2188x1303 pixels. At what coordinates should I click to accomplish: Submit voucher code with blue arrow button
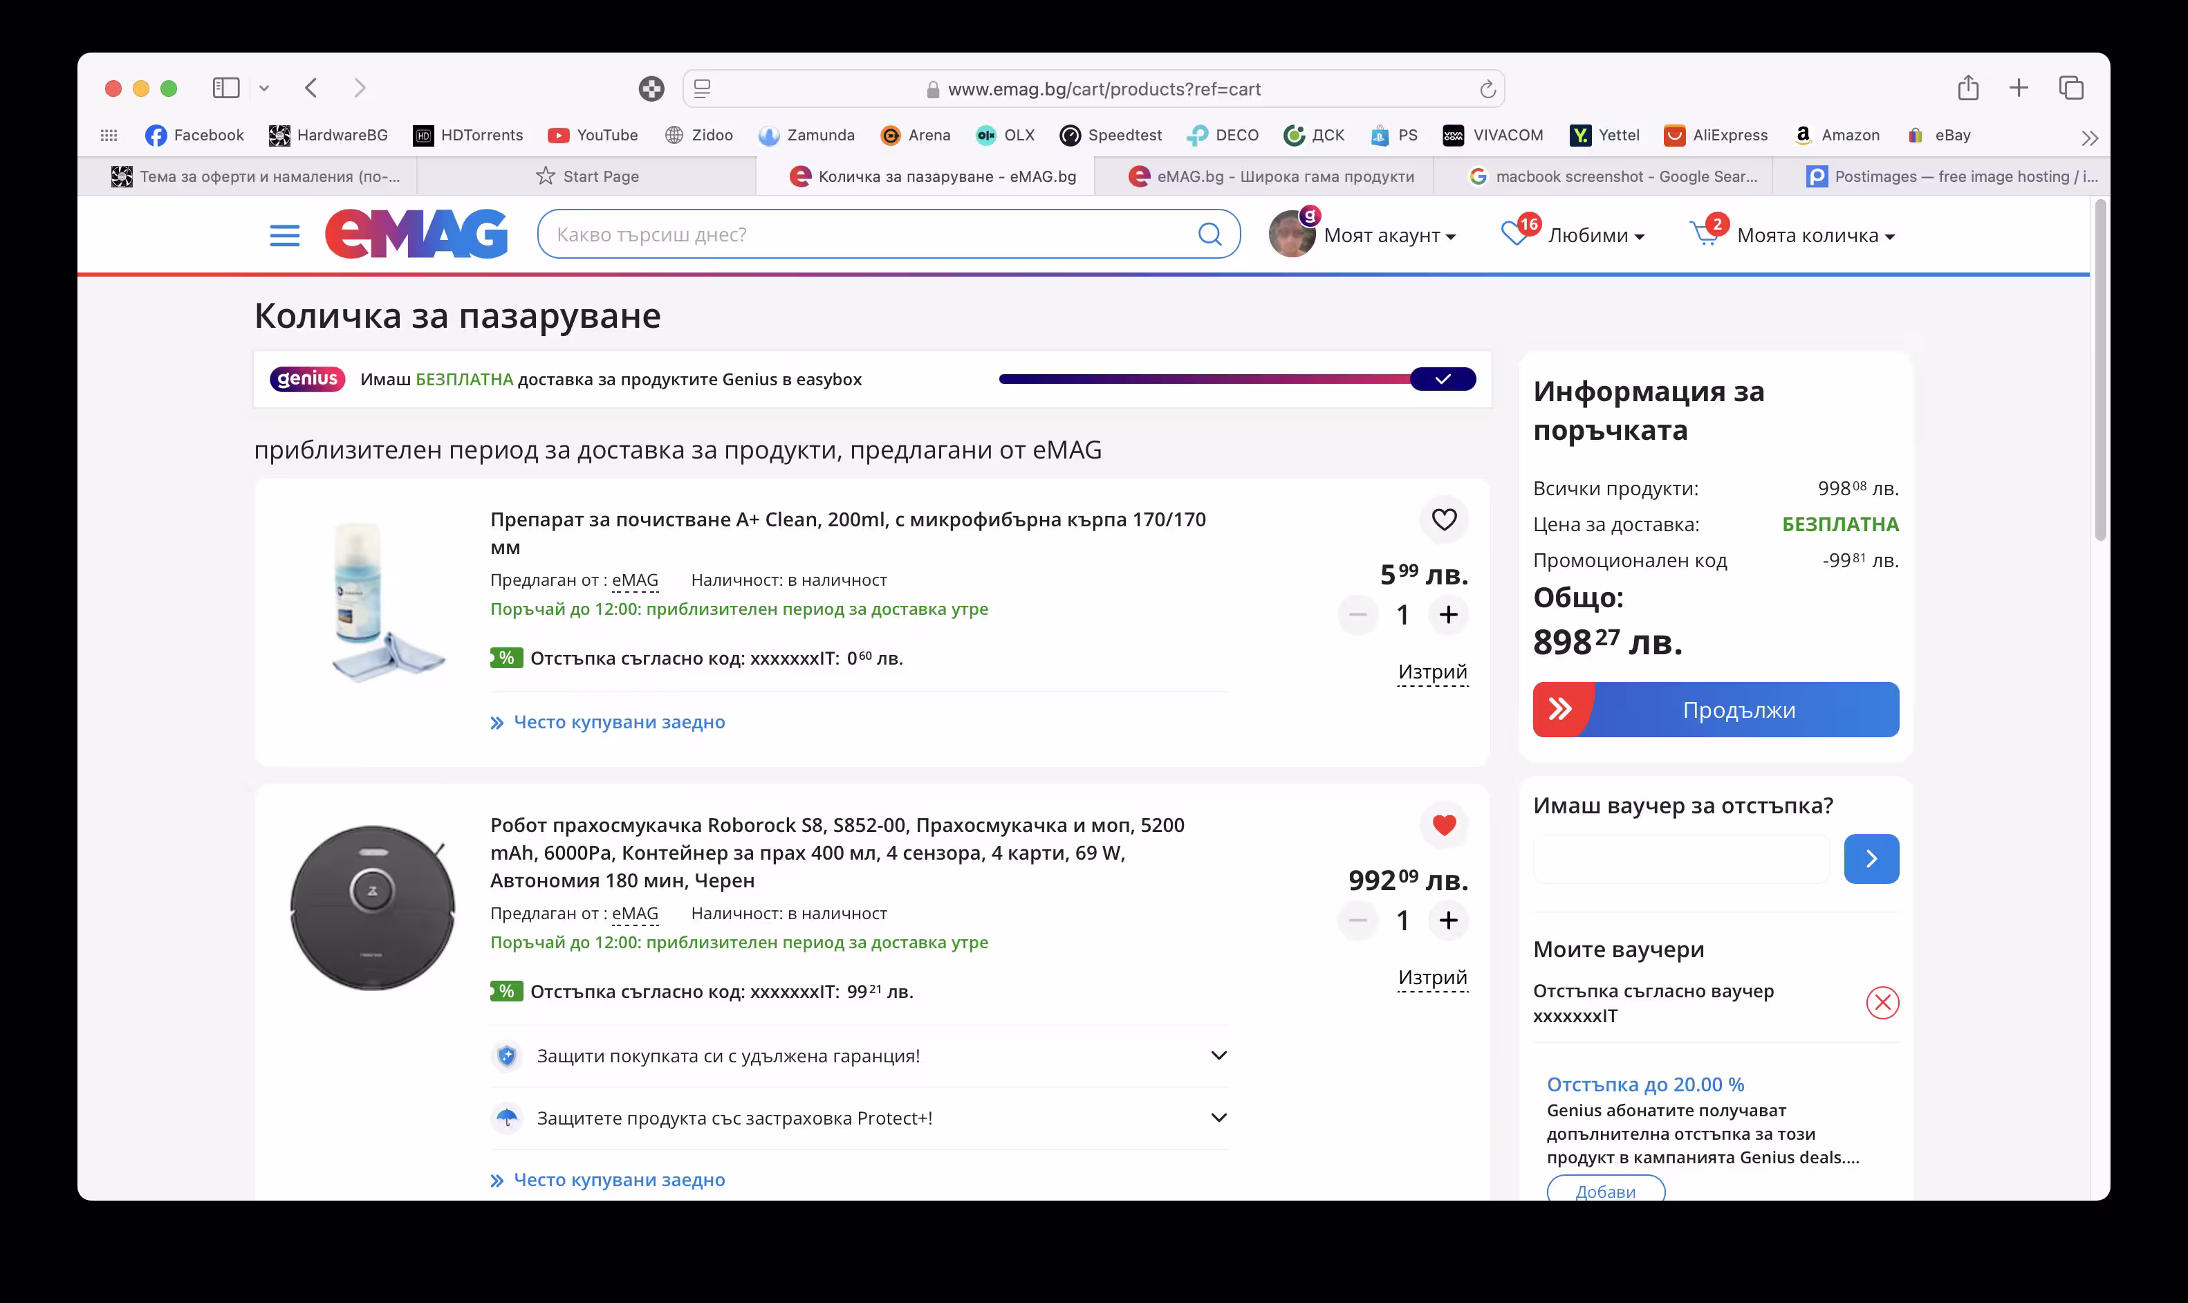(1871, 859)
